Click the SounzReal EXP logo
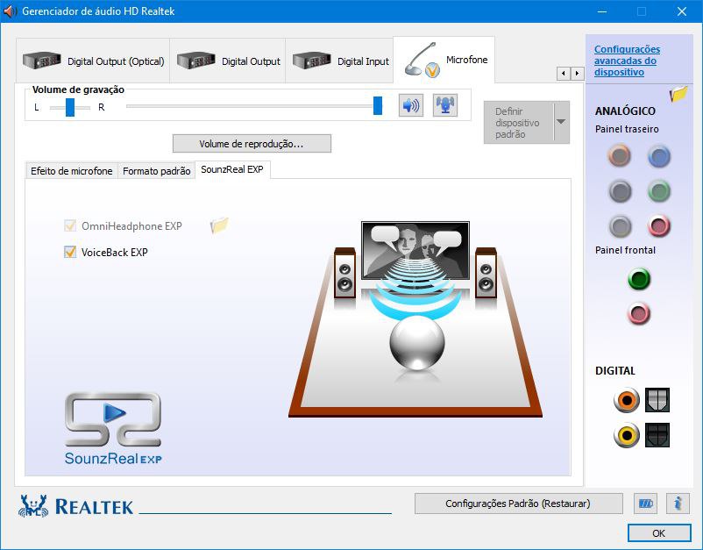The width and height of the screenshot is (703, 550). pos(113,428)
